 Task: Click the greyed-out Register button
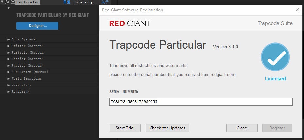pos(277,128)
